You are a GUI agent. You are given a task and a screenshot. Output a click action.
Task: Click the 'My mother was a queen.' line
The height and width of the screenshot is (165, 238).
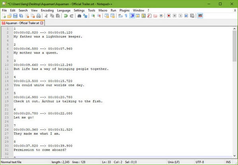click(x=36, y=53)
